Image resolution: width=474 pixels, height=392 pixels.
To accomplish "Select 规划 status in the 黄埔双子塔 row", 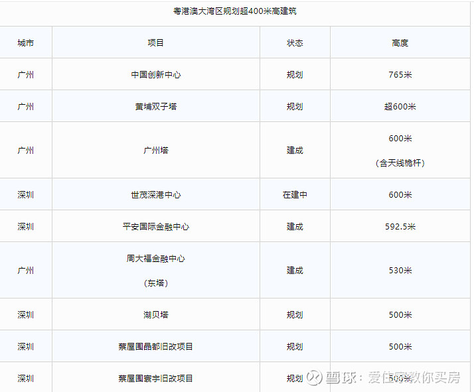I will coord(295,106).
